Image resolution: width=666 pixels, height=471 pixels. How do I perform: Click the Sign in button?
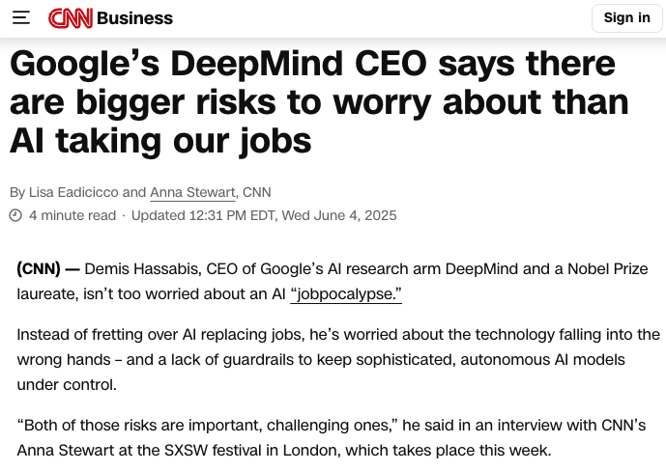tap(626, 17)
